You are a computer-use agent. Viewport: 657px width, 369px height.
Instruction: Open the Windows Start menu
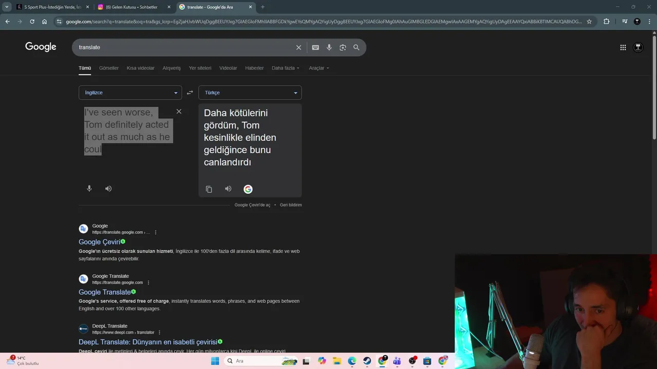click(x=215, y=361)
